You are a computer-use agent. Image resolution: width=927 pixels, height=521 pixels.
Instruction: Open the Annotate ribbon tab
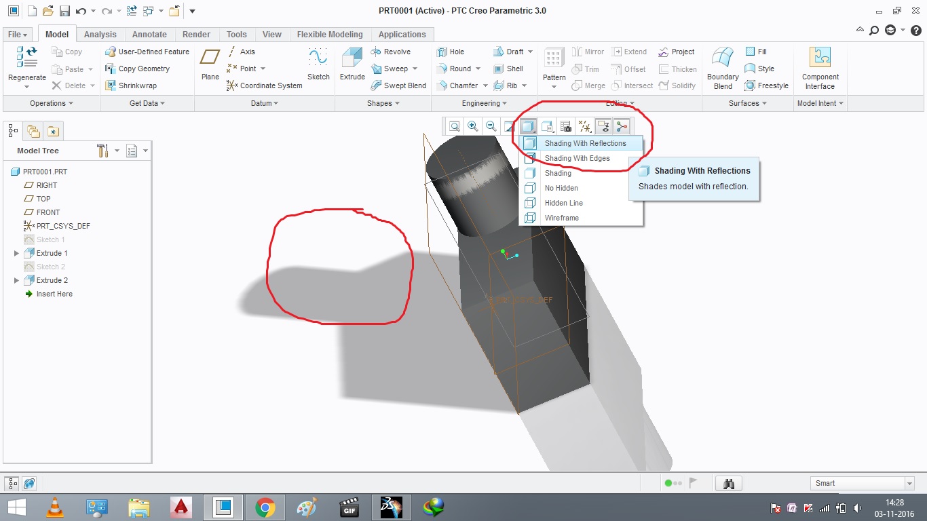pyautogui.click(x=149, y=34)
